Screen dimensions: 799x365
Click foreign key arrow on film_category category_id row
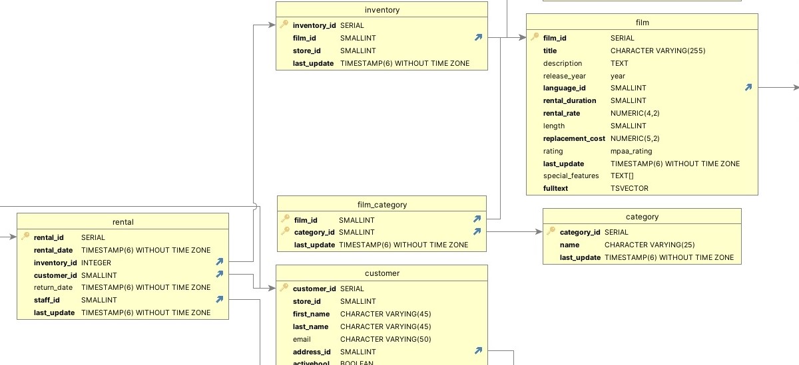(x=477, y=232)
